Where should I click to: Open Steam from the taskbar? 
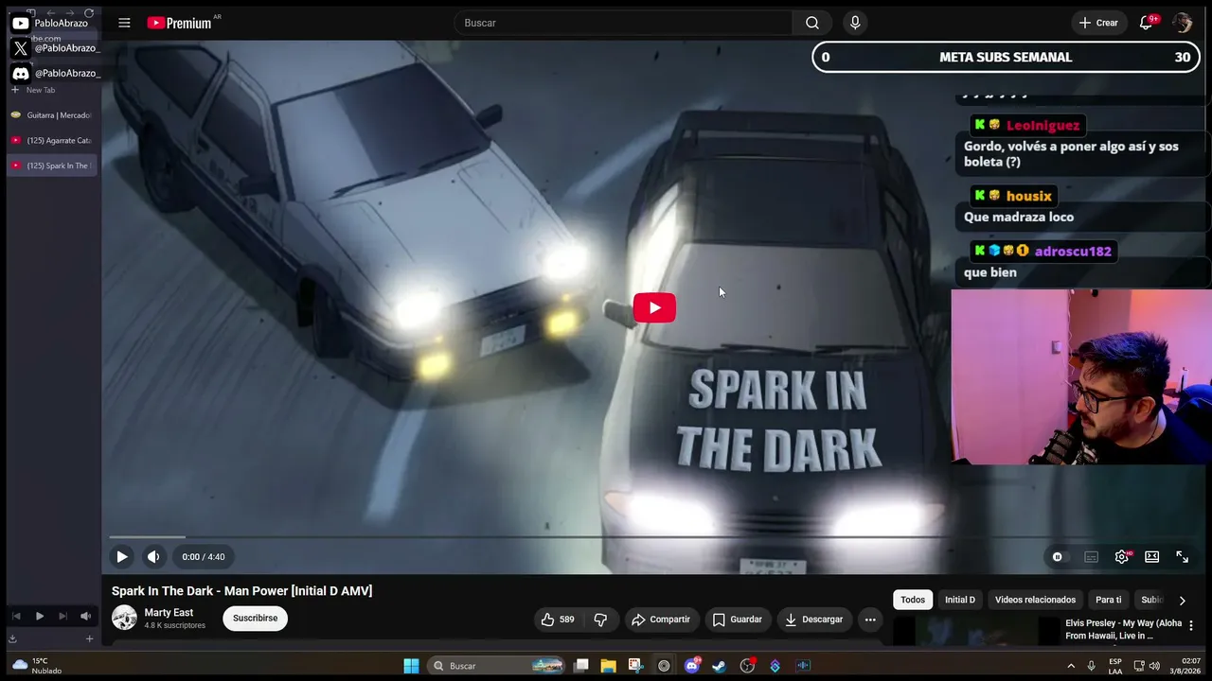[719, 666]
